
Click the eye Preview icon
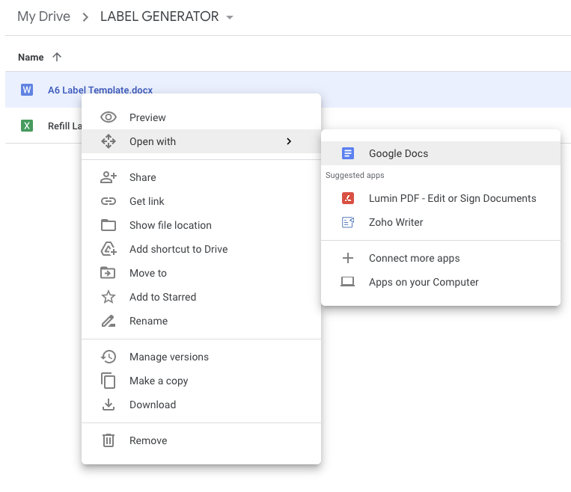109,117
